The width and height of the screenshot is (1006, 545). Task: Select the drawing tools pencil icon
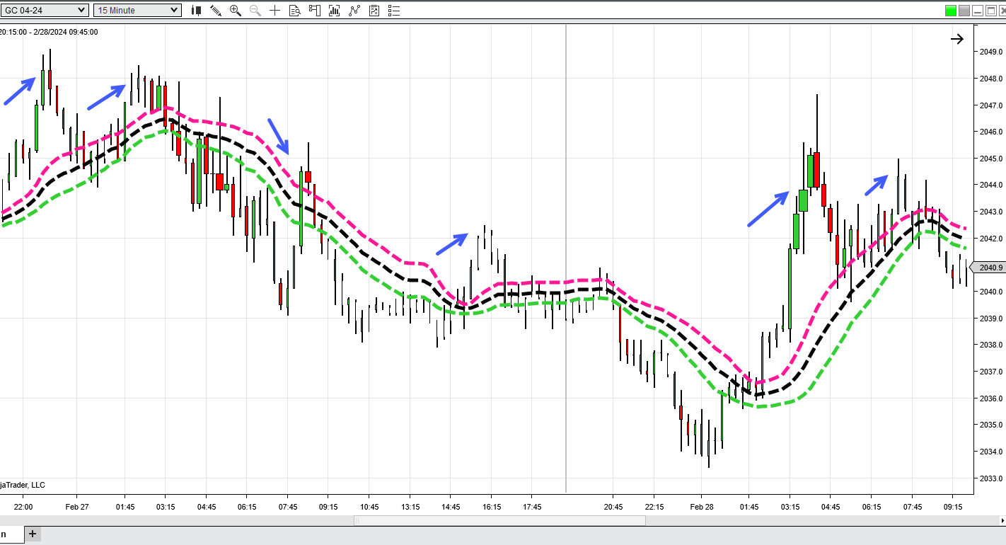(216, 11)
